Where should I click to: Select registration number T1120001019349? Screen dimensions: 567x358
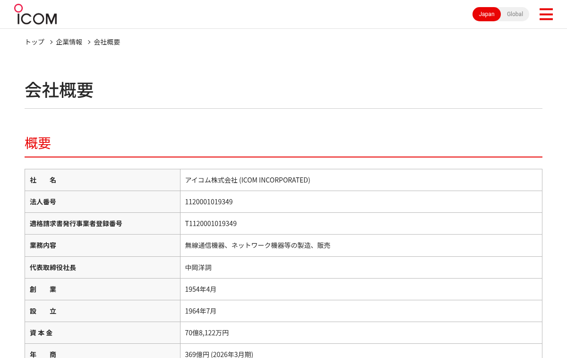tap(211, 224)
